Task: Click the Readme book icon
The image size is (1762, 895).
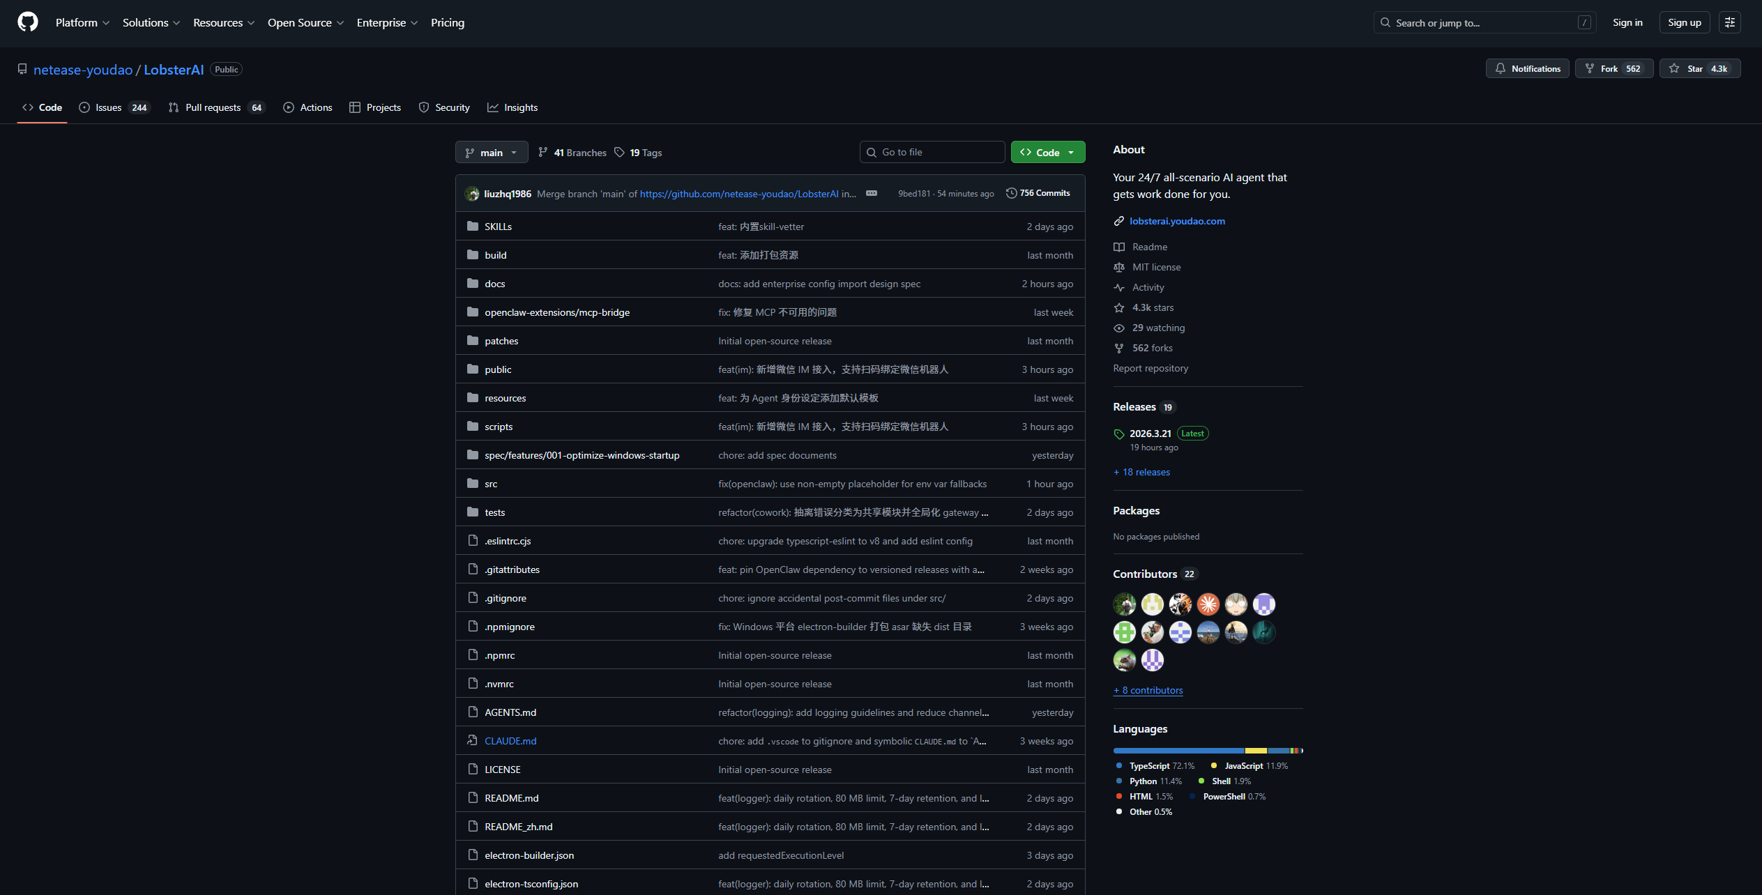Action: coord(1119,247)
